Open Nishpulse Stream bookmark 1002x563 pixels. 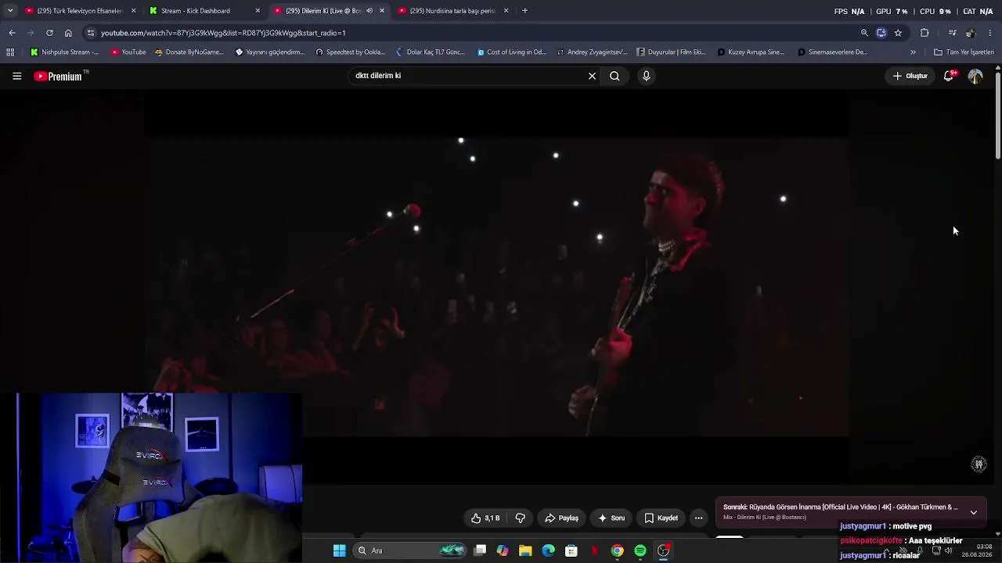64,52
